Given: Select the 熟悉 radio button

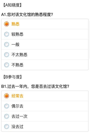Looking at the screenshot, I should coord(6,24).
